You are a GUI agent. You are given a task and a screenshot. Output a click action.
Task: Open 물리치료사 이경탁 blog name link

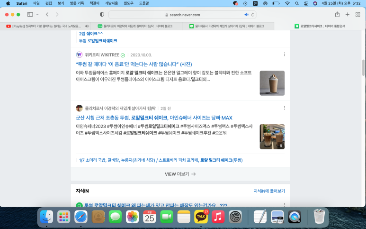point(120,109)
